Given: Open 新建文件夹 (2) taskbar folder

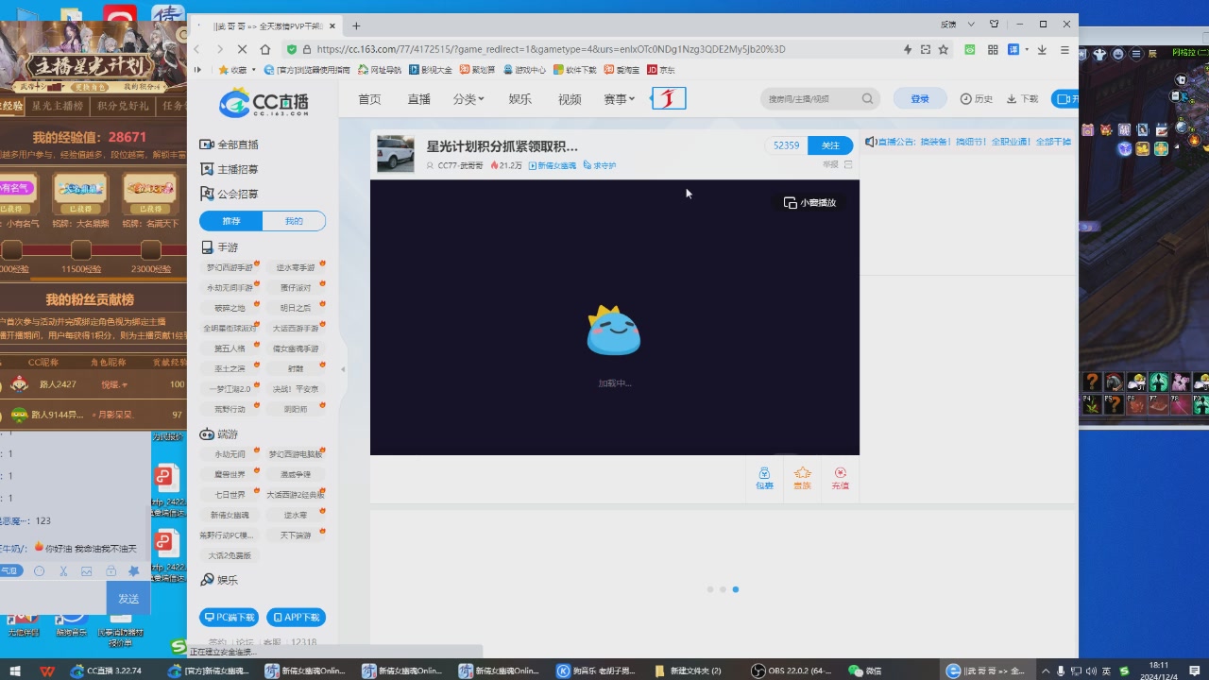Looking at the screenshot, I should tap(690, 671).
